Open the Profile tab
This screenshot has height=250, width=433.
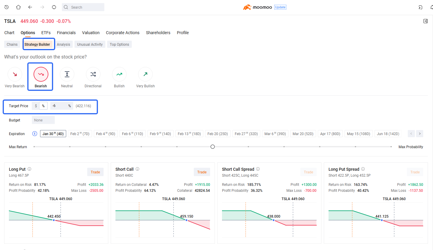(183, 33)
